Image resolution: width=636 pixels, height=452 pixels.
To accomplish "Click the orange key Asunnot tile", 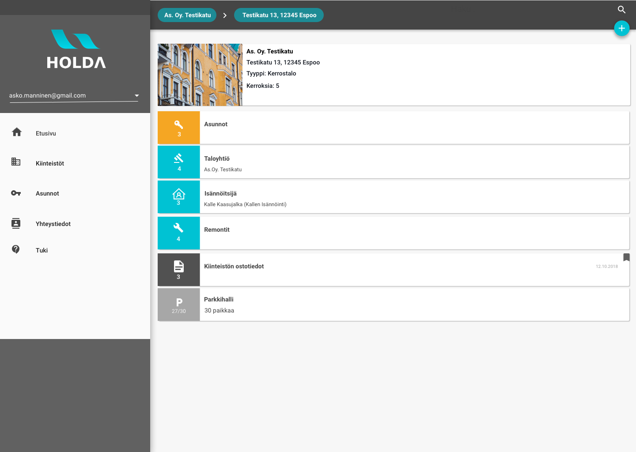I will point(179,128).
